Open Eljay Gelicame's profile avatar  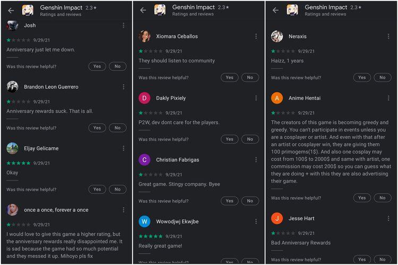coord(13,148)
